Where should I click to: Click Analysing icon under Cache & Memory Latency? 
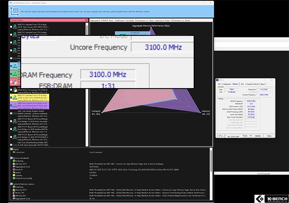(14, 187)
